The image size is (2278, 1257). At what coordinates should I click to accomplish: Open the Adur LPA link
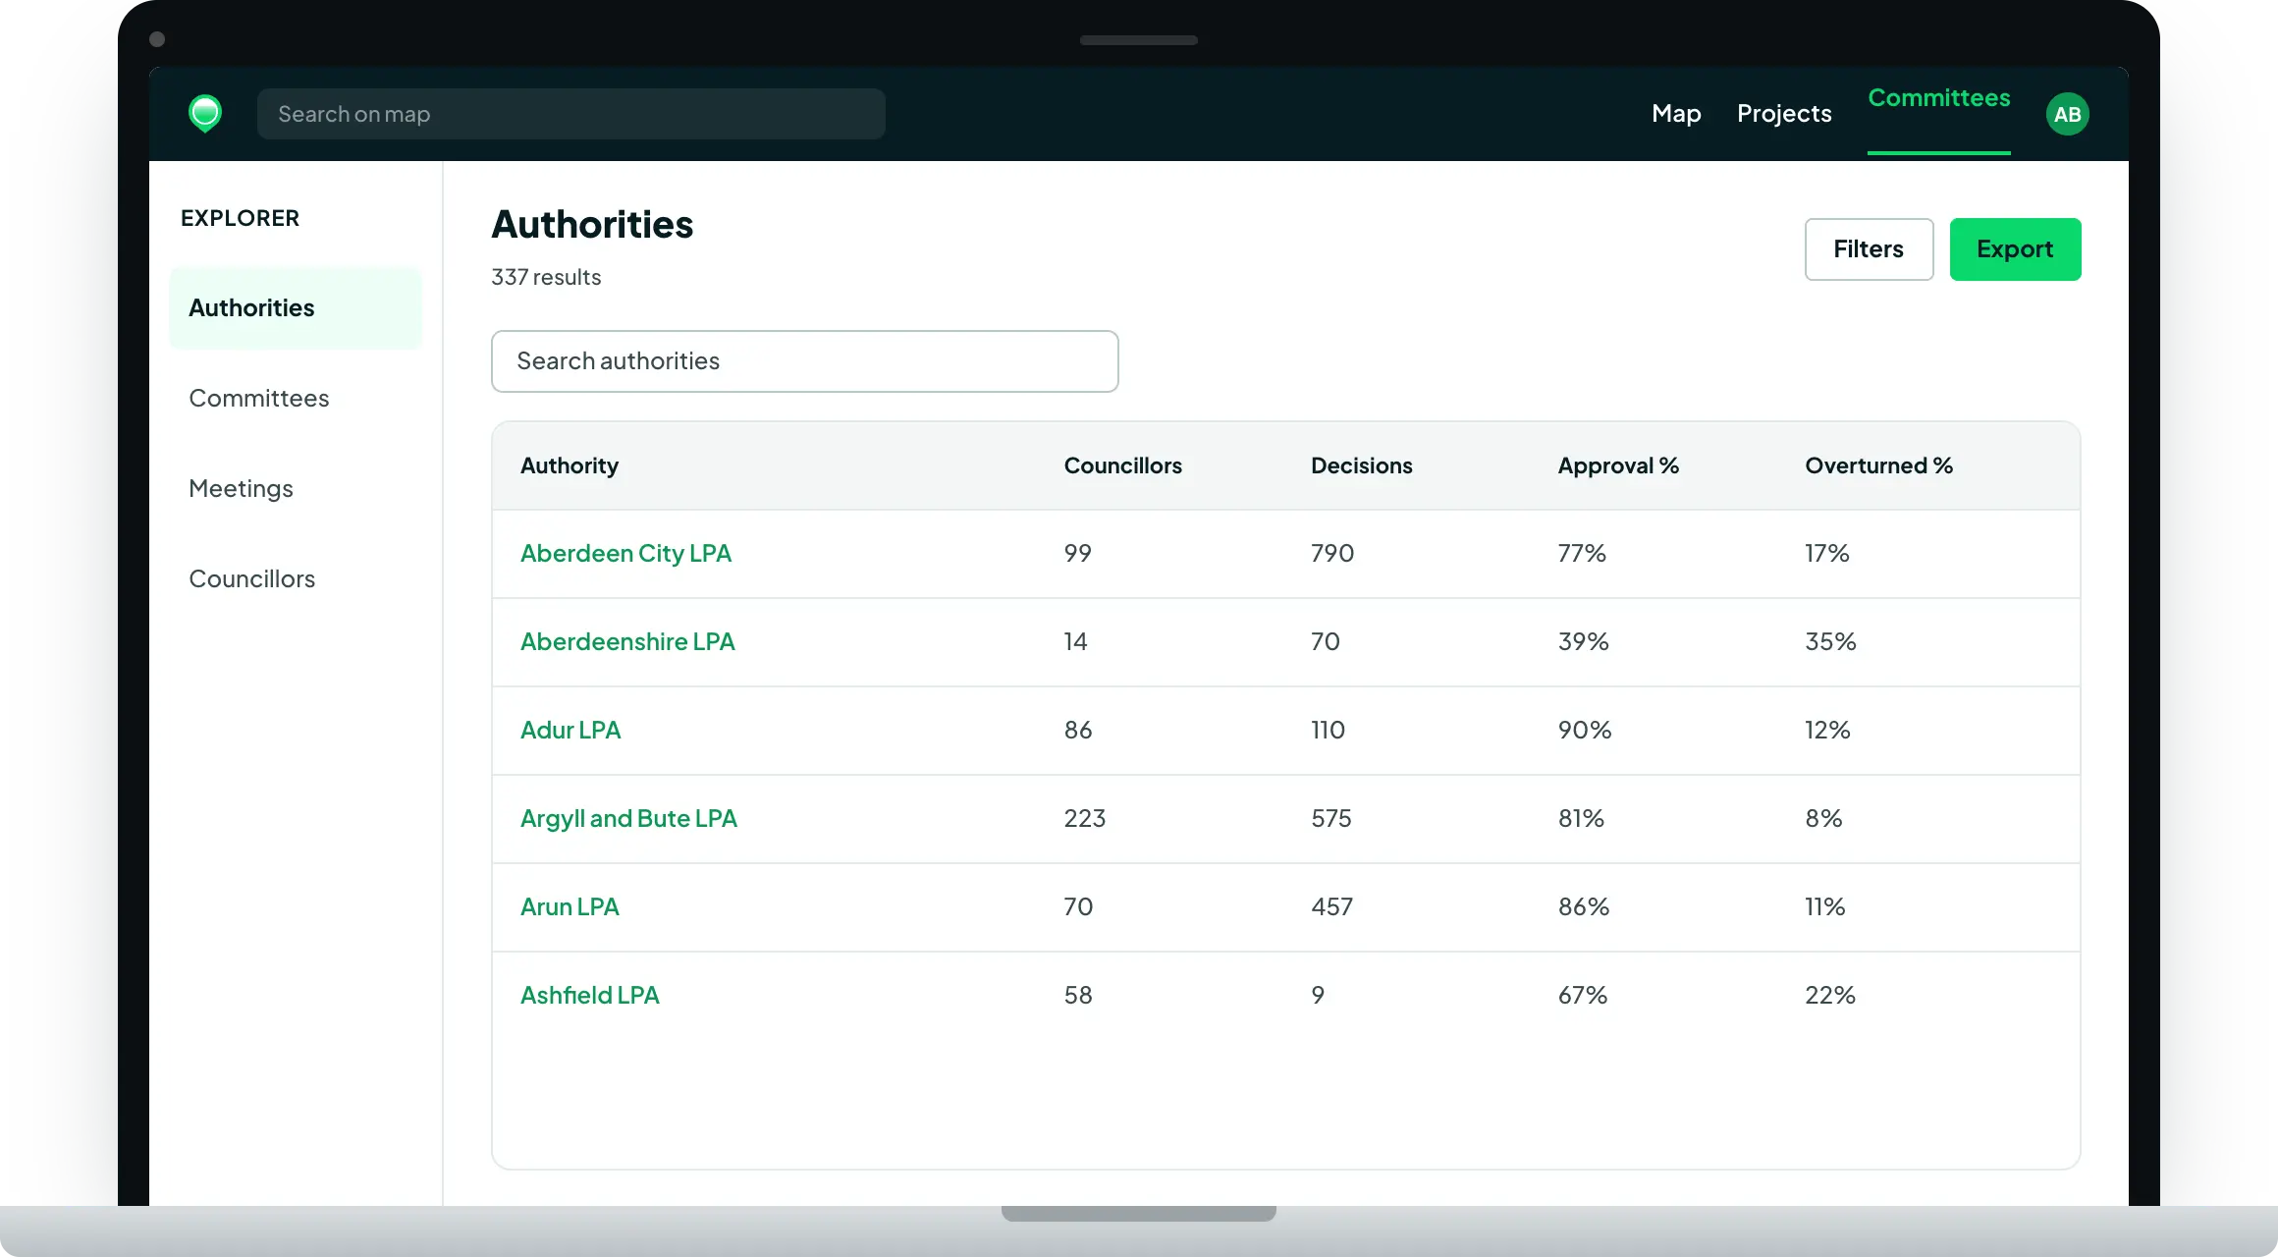point(569,731)
